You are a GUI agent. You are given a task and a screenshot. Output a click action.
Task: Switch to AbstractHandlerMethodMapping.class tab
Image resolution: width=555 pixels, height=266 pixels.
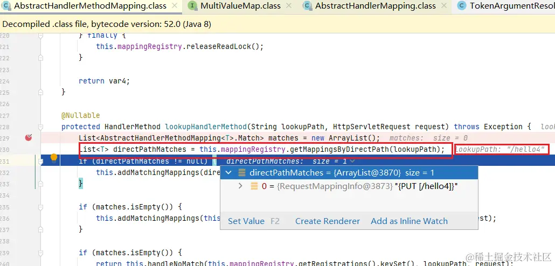pyautogui.click(x=91, y=6)
